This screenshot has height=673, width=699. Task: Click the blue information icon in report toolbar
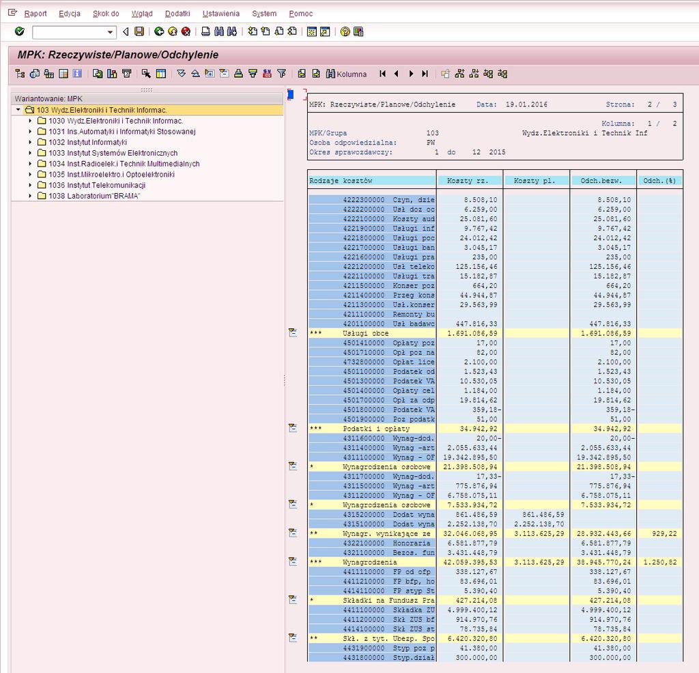pos(78,74)
